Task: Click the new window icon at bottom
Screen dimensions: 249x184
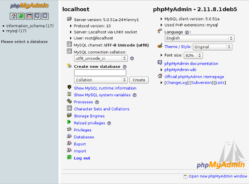Action: coord(186,177)
